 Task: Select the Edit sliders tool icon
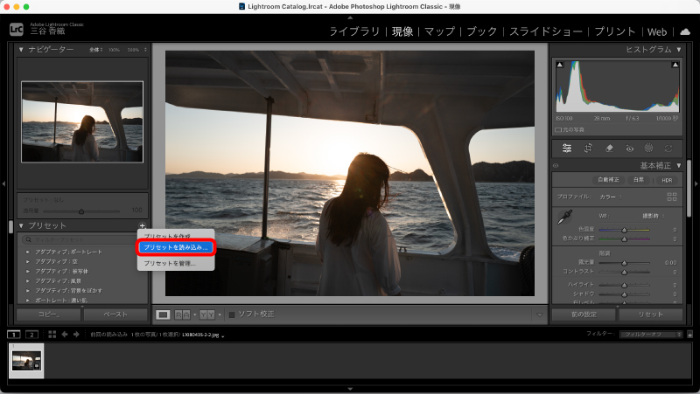pyautogui.click(x=567, y=149)
